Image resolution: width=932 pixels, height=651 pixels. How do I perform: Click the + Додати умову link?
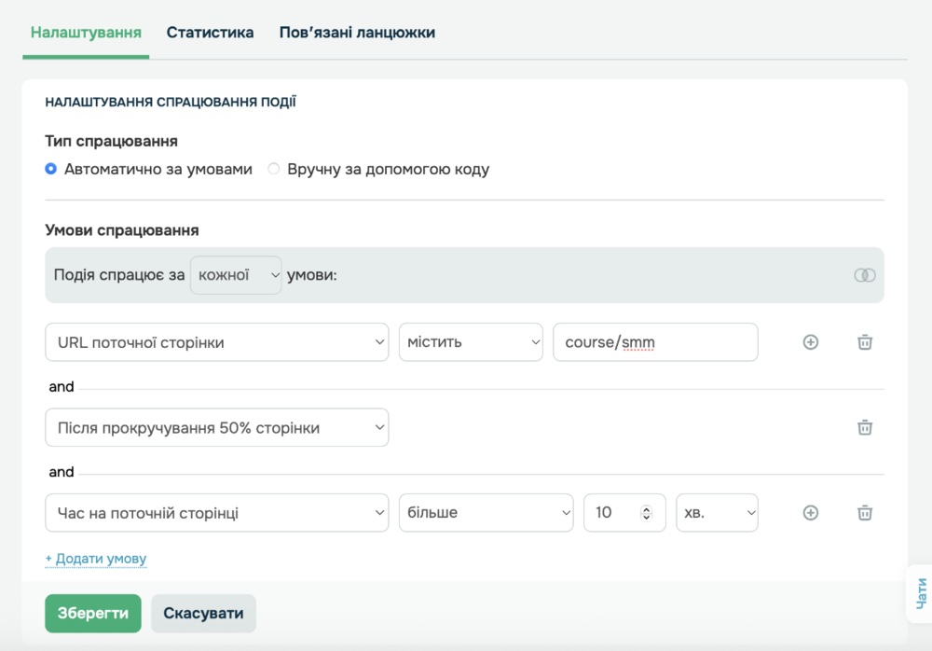(x=96, y=559)
